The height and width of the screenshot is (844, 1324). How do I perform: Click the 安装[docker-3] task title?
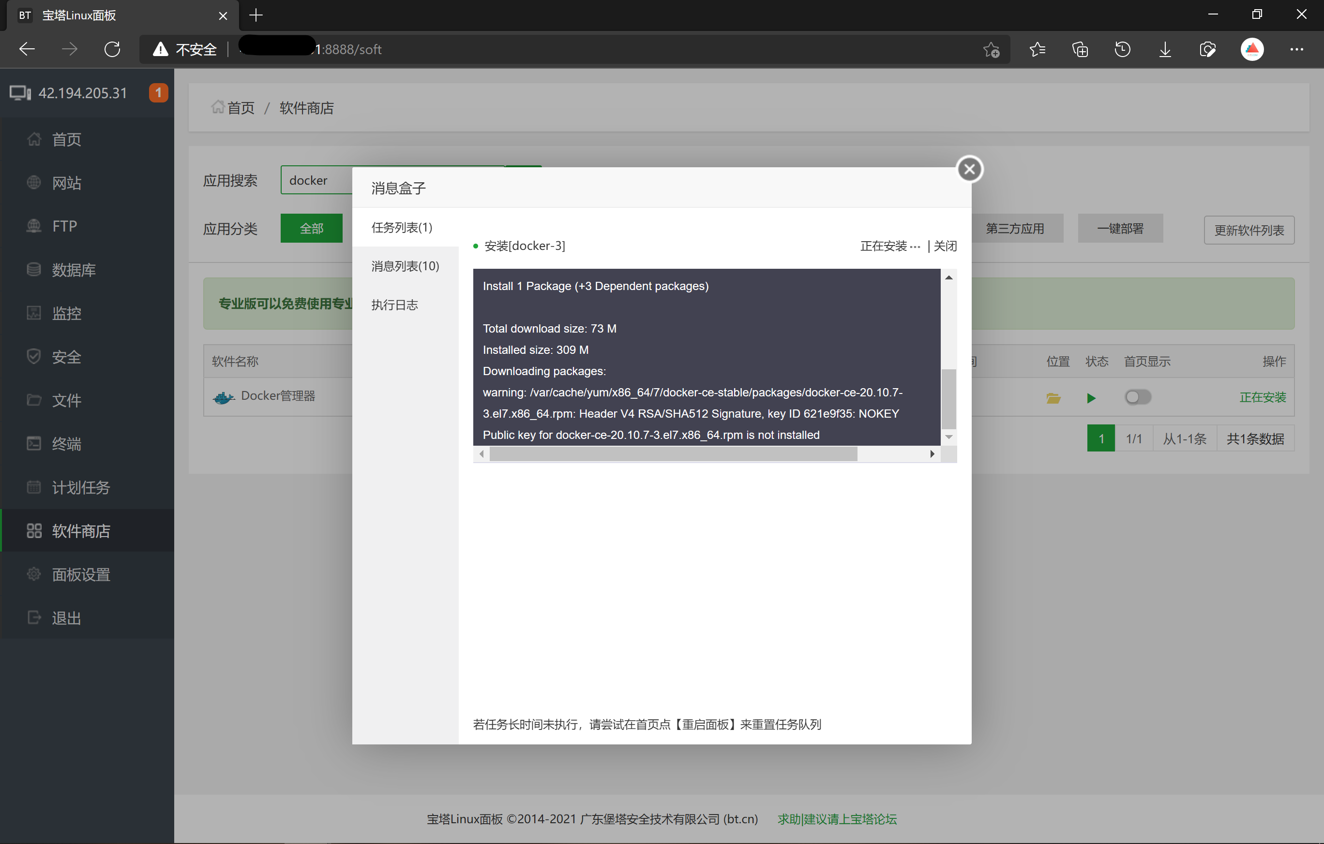tap(525, 246)
